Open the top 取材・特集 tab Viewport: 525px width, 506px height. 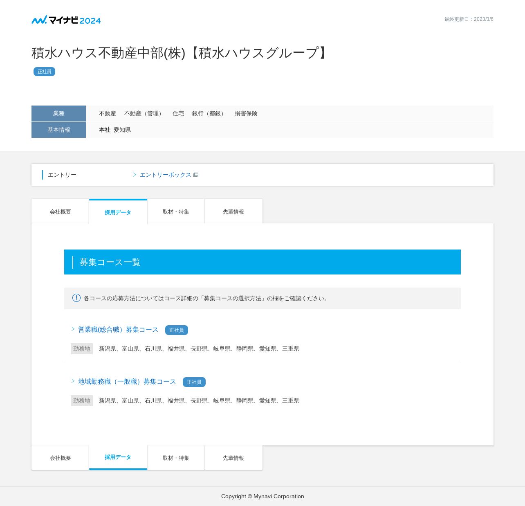point(176,211)
